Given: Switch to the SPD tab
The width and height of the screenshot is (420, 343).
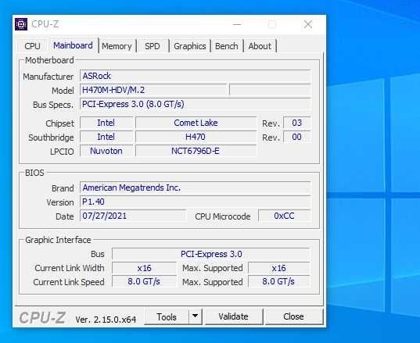Looking at the screenshot, I should [x=153, y=46].
